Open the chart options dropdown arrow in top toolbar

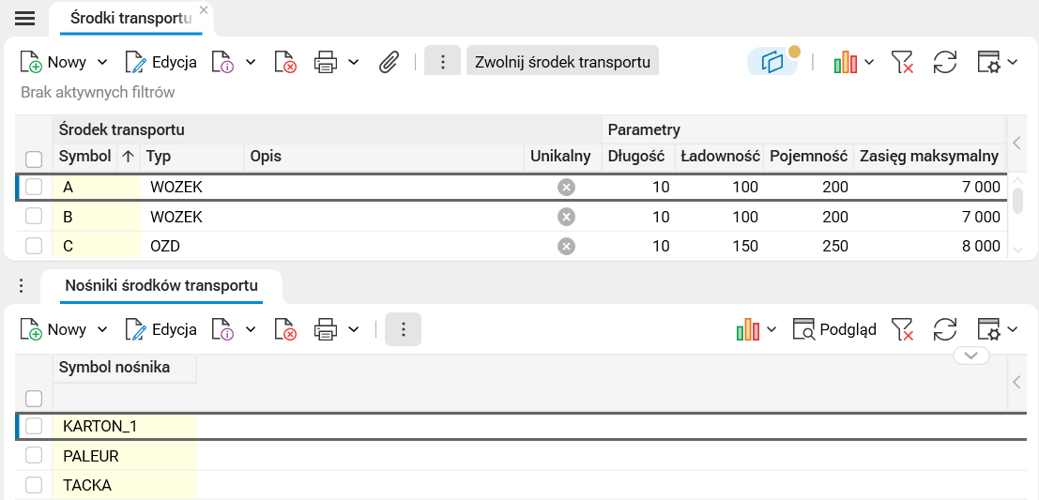pos(869,62)
